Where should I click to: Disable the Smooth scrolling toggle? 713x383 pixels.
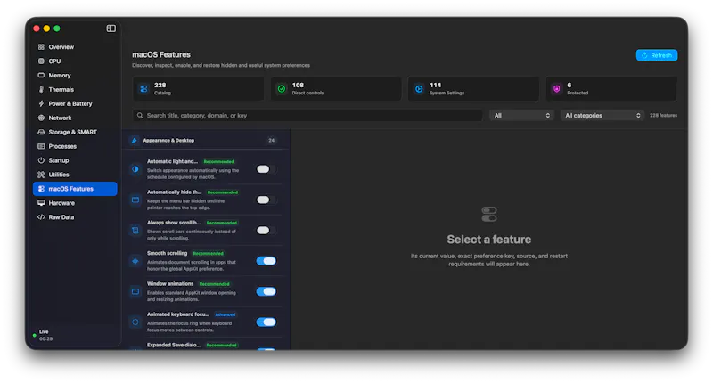[266, 261]
